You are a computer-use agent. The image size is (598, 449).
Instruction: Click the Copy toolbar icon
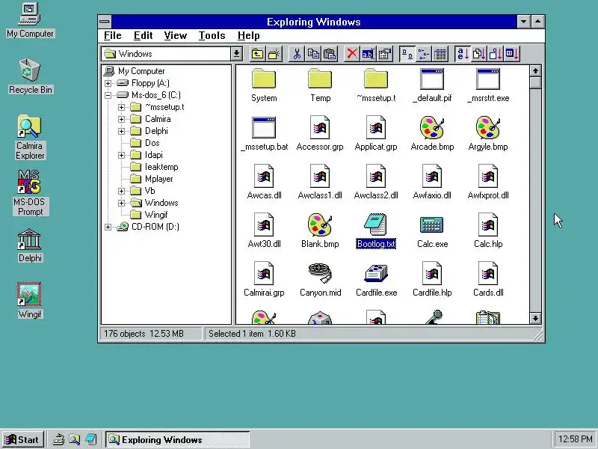pyautogui.click(x=313, y=54)
